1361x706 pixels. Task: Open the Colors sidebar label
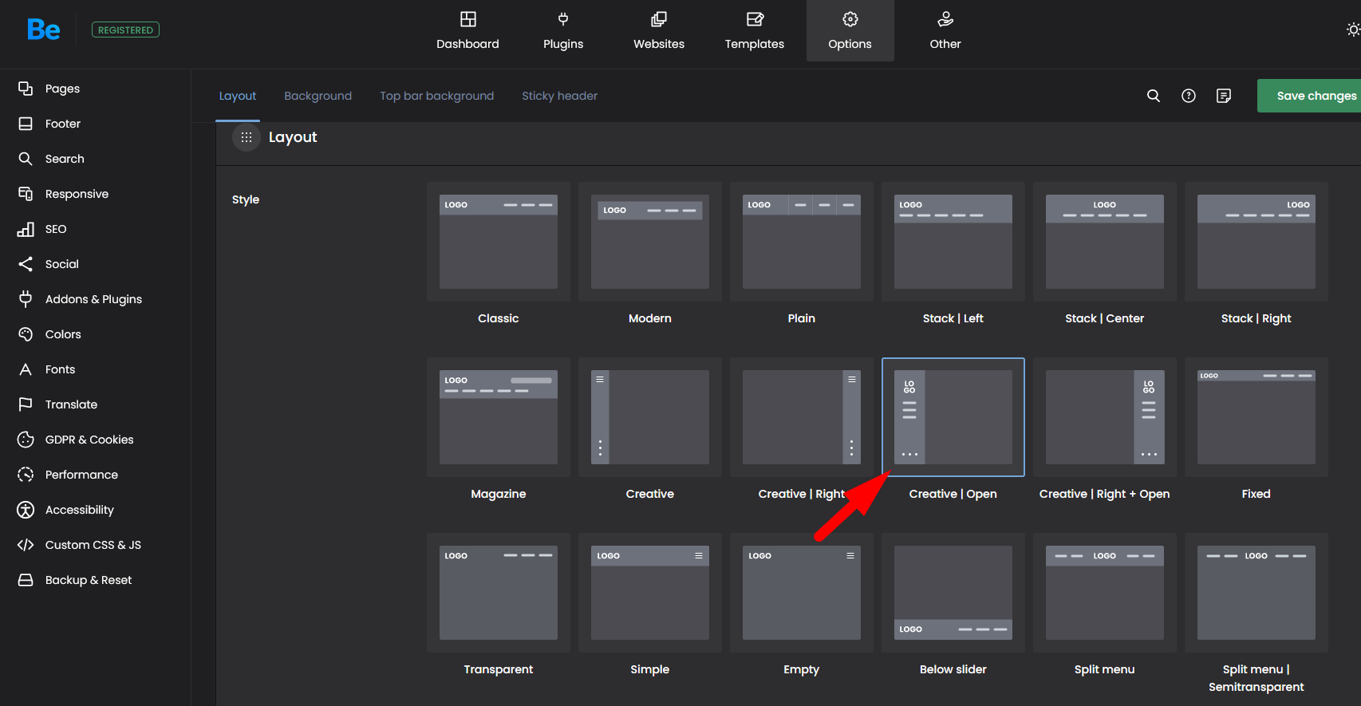pyautogui.click(x=63, y=334)
